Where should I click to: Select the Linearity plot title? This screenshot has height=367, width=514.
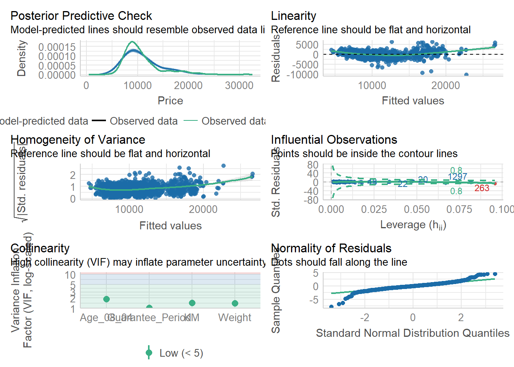click(x=293, y=16)
